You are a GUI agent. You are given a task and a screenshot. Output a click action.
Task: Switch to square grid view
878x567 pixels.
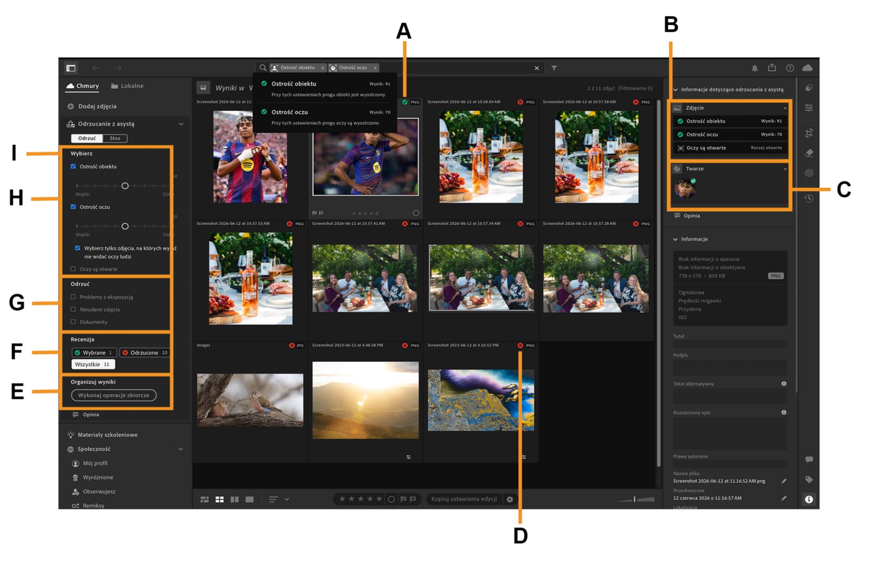[219, 499]
